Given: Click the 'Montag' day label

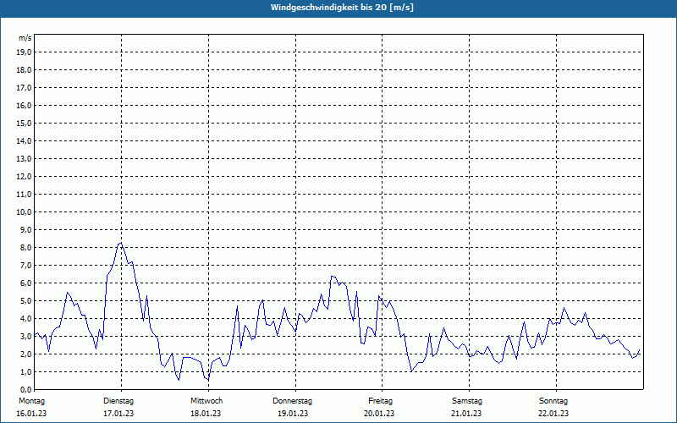Looking at the screenshot, I should (x=31, y=401).
